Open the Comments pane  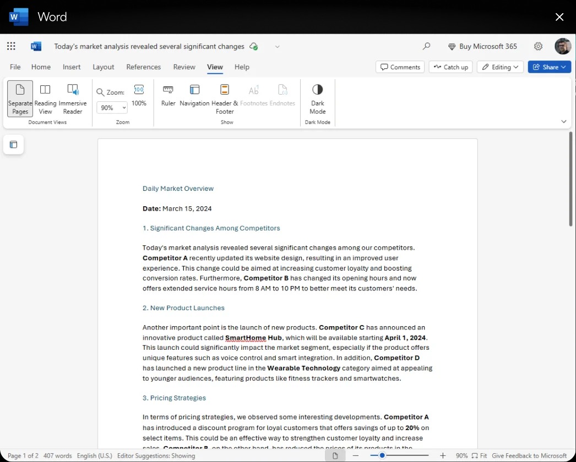pos(400,67)
